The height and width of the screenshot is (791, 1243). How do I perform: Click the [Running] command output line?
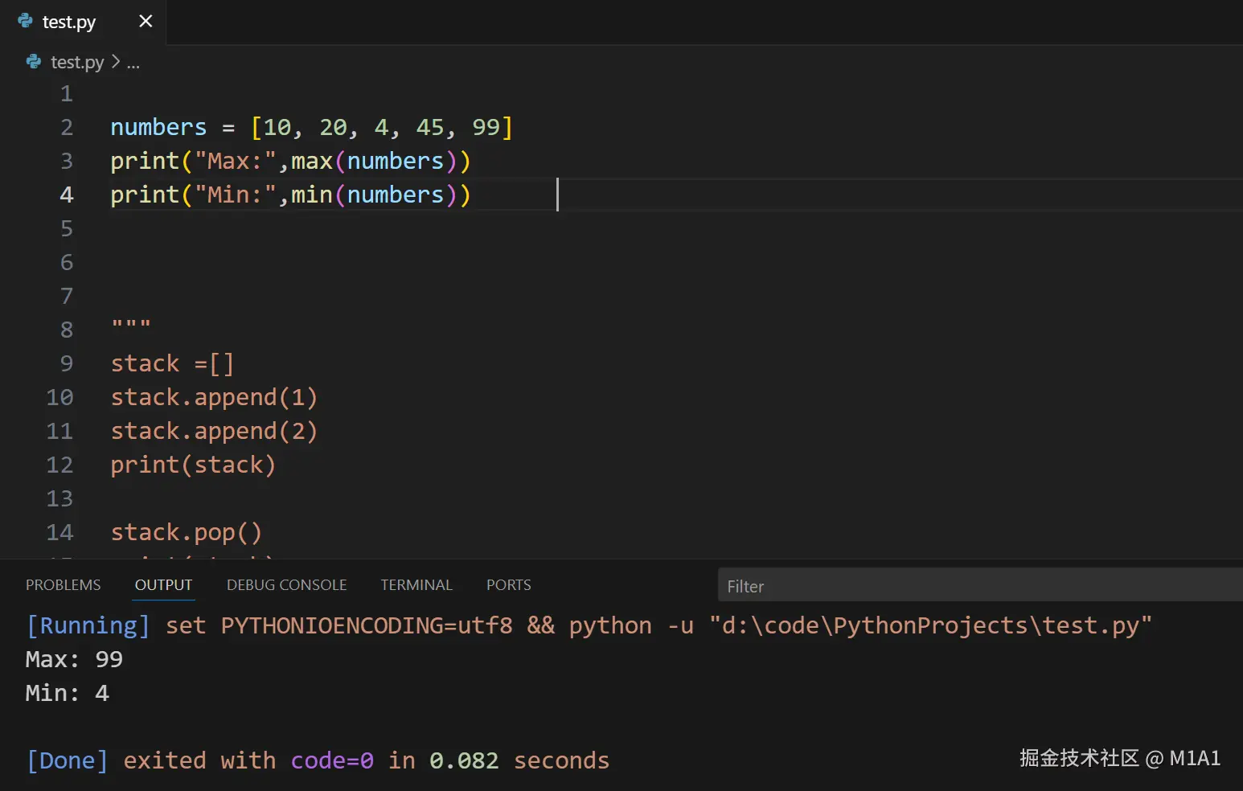pos(589,626)
